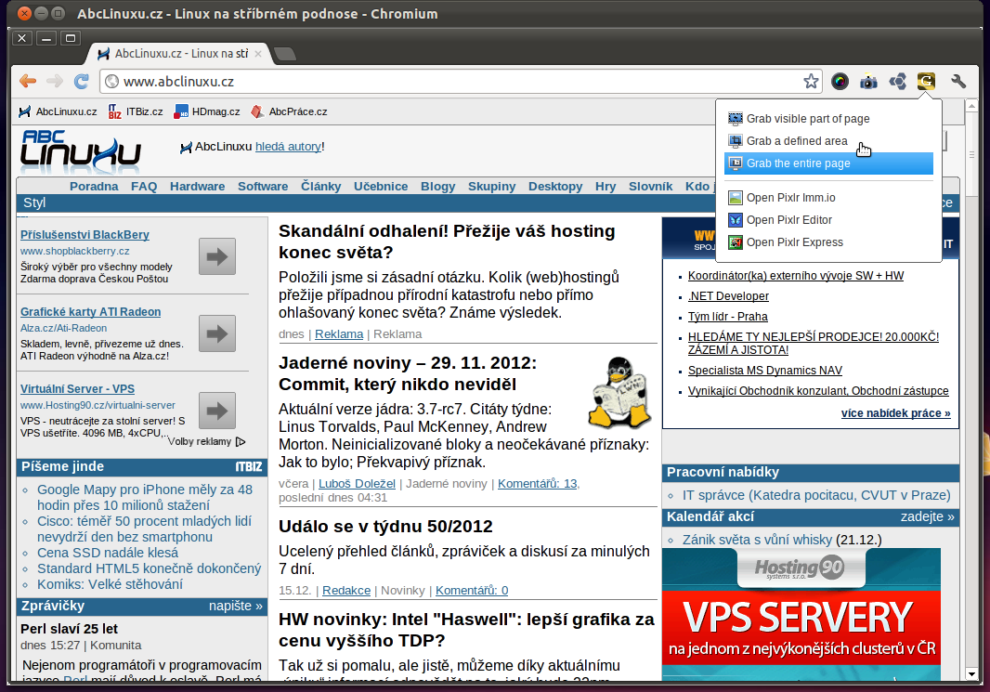Choose Grab a defined area

tap(828, 141)
